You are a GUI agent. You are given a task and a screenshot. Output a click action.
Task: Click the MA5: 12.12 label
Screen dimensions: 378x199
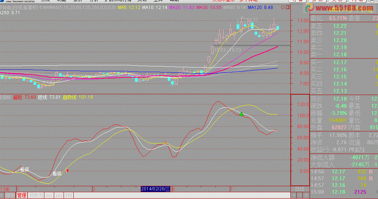tap(129, 8)
